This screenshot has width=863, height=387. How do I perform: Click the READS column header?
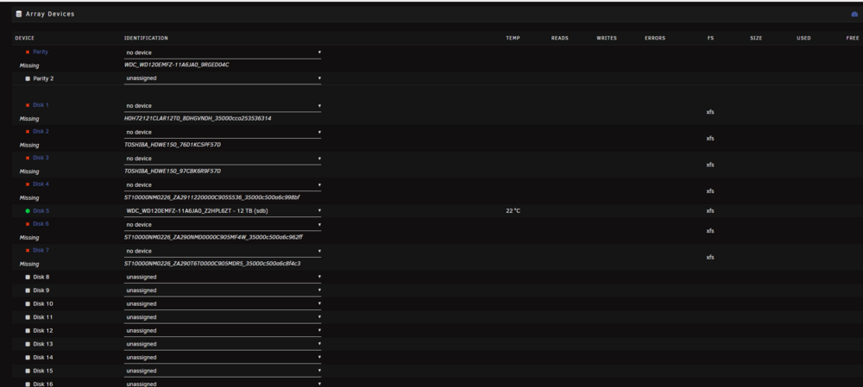[560, 38]
